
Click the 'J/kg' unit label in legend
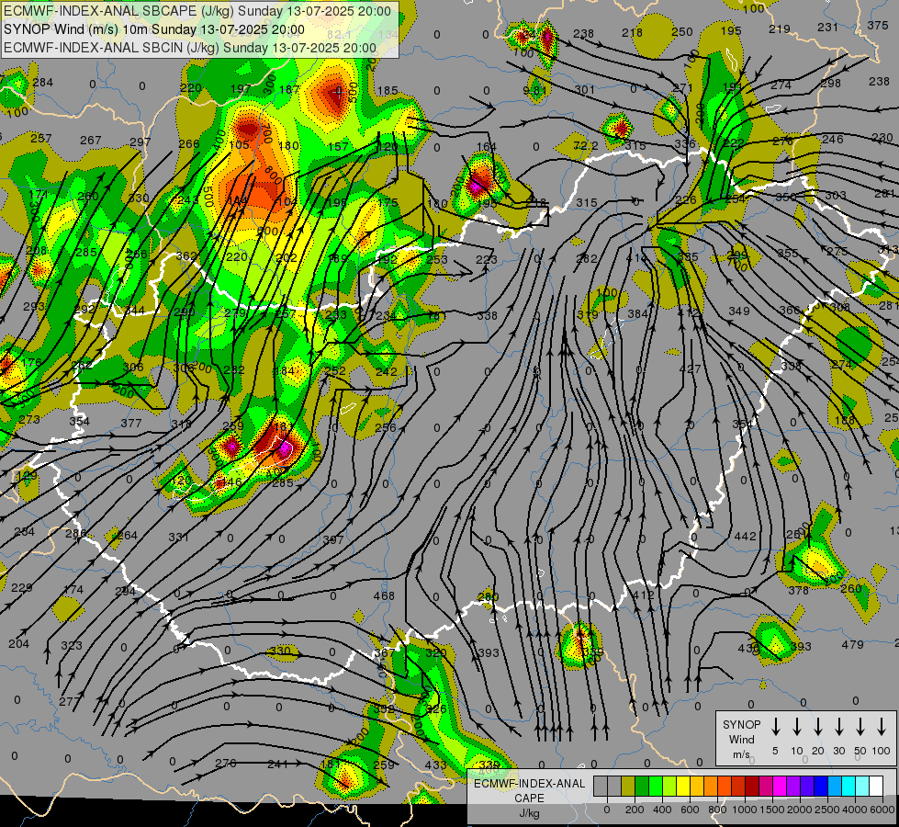[x=529, y=813]
